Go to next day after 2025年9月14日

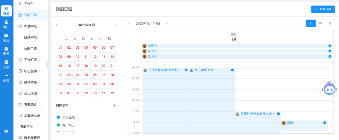pyautogui.click(x=167, y=24)
